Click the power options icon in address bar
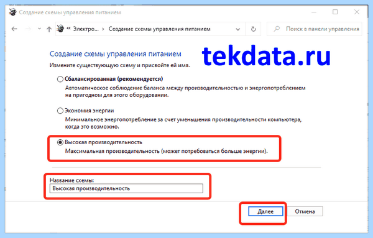The height and width of the screenshot is (238, 373). [60, 29]
